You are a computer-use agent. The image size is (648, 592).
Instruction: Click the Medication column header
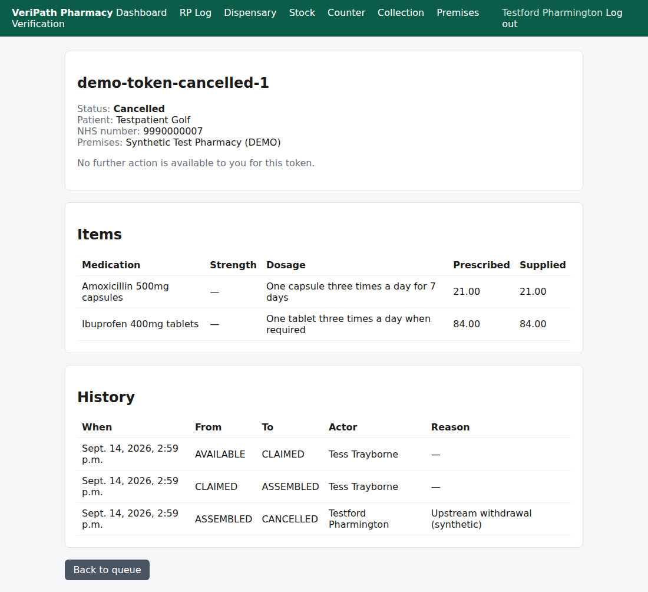point(111,265)
